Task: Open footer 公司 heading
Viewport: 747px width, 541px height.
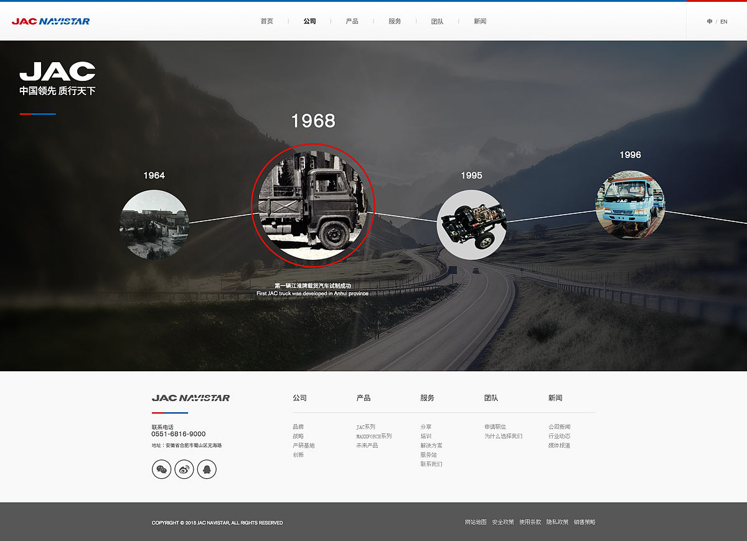Action: click(x=300, y=398)
